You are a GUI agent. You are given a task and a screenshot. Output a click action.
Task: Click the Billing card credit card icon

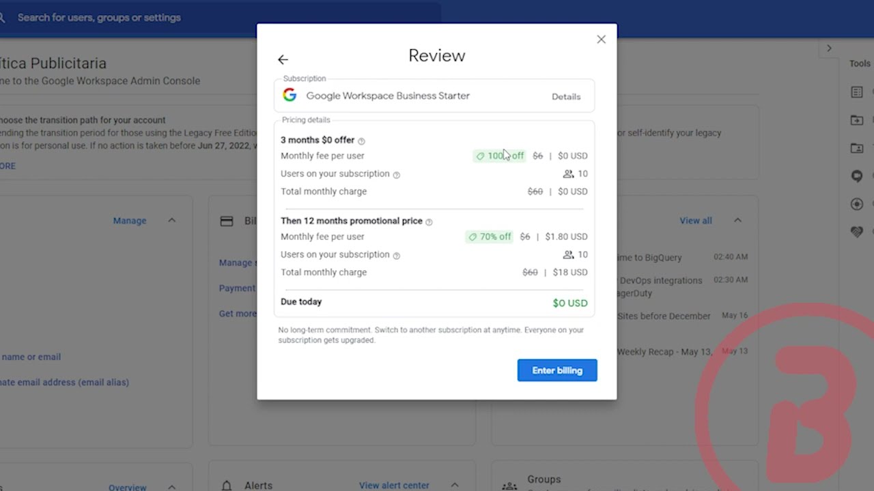[x=227, y=221]
